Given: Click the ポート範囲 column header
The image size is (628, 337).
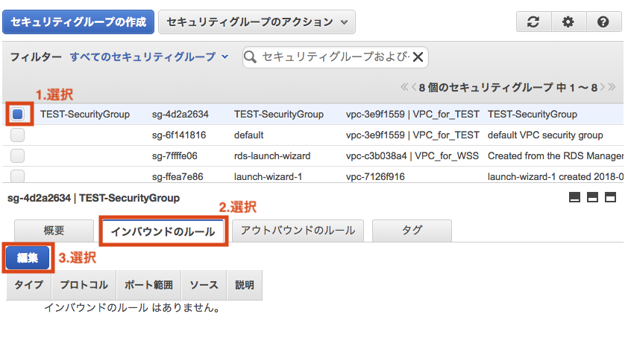Looking at the screenshot, I should click(x=148, y=285).
